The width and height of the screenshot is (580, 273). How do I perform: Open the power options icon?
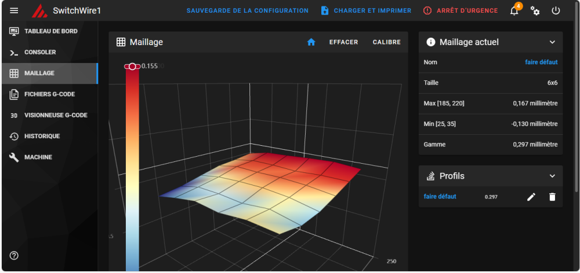(x=556, y=10)
